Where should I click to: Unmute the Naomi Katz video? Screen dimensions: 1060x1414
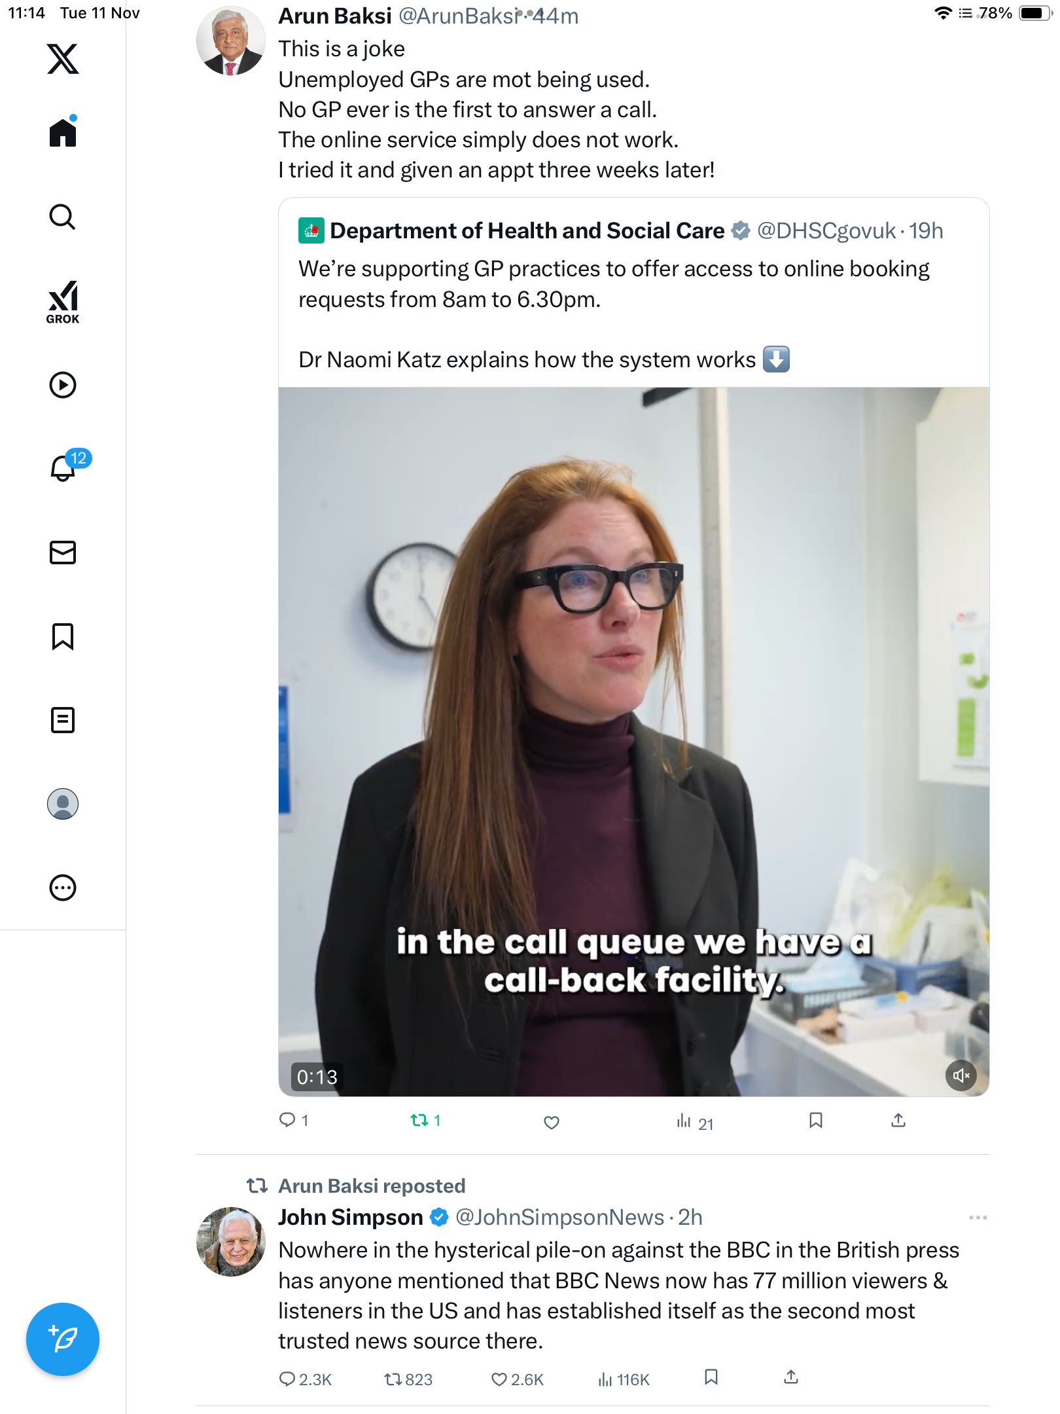(961, 1075)
